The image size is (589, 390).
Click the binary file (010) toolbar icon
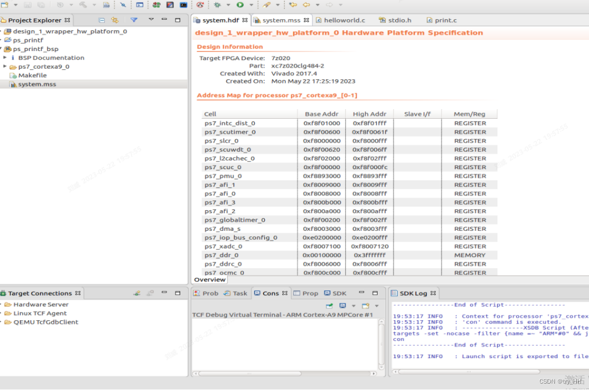pyautogui.click(x=107, y=5)
